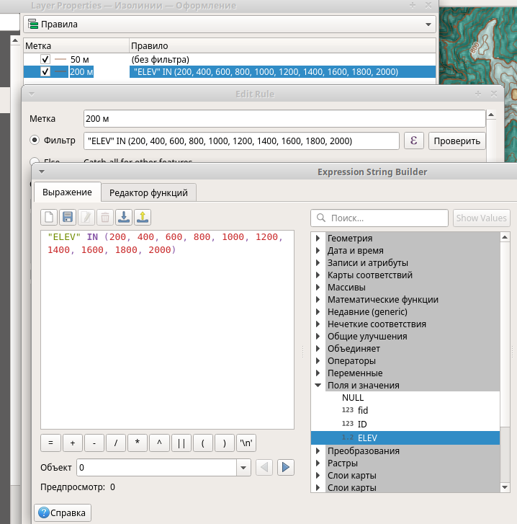Switch to Редактор функций tab
The height and width of the screenshot is (524, 517).
tap(148, 192)
